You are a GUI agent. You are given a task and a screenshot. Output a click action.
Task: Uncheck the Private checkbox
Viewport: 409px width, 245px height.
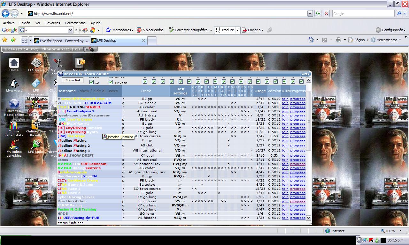click(x=111, y=82)
